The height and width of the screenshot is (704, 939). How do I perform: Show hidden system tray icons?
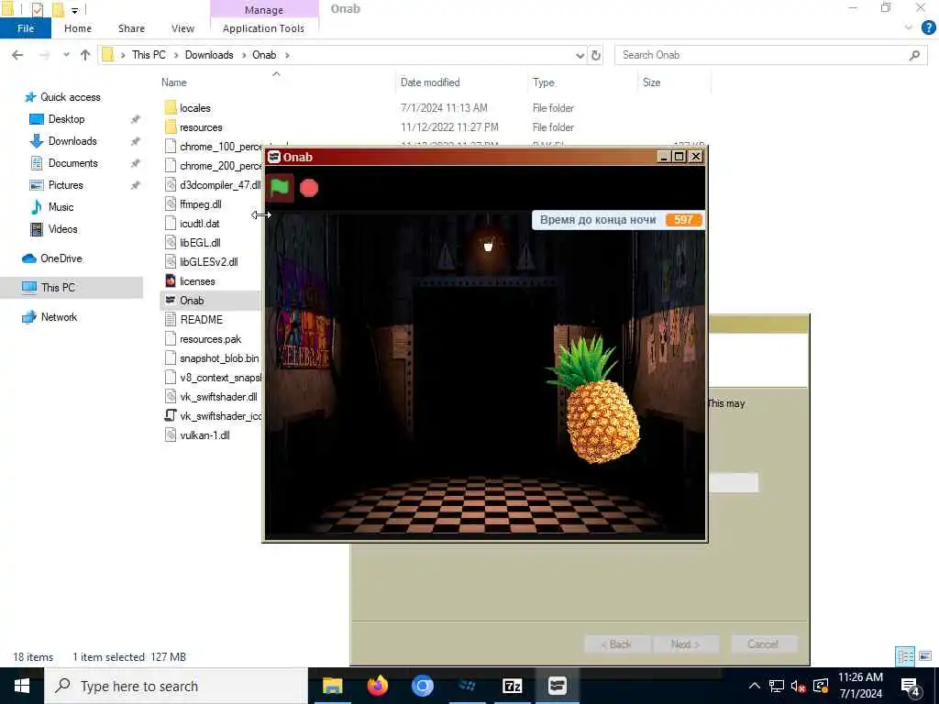pos(755,686)
